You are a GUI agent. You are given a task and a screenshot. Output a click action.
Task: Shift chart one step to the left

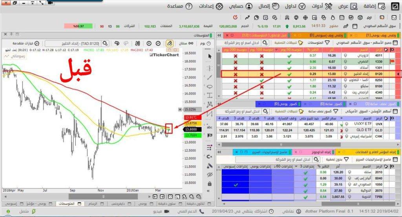(155, 197)
